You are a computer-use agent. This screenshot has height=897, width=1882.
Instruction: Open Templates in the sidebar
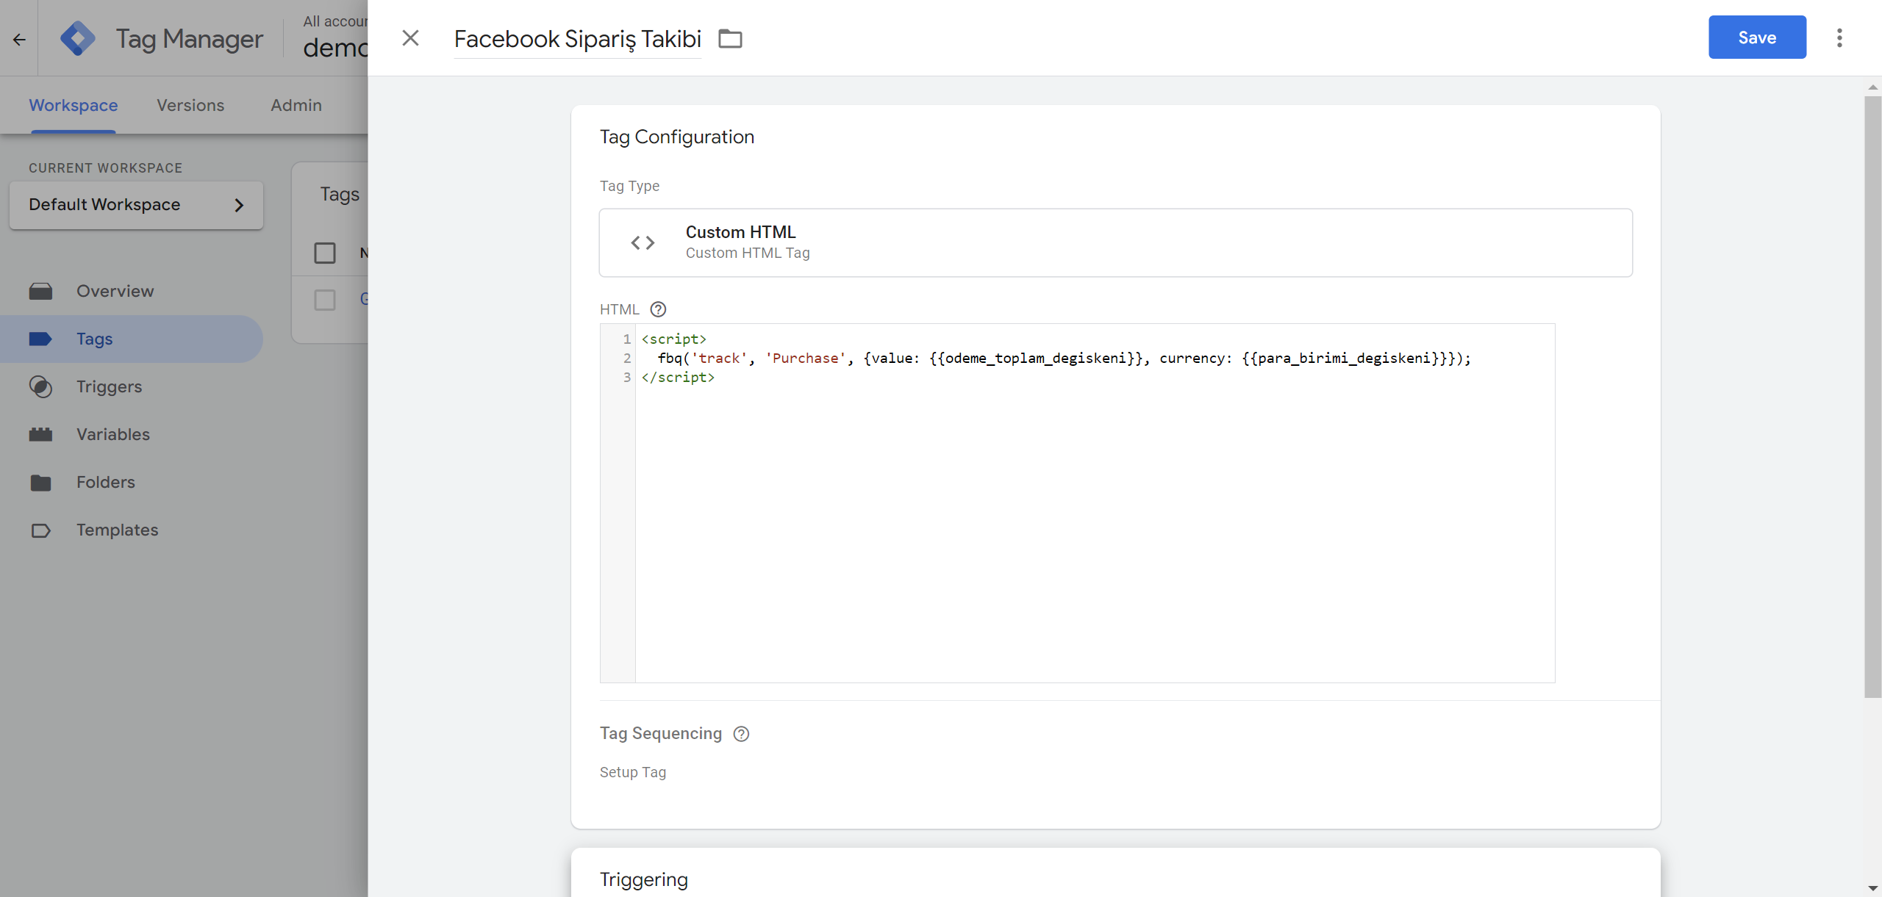tap(131, 530)
